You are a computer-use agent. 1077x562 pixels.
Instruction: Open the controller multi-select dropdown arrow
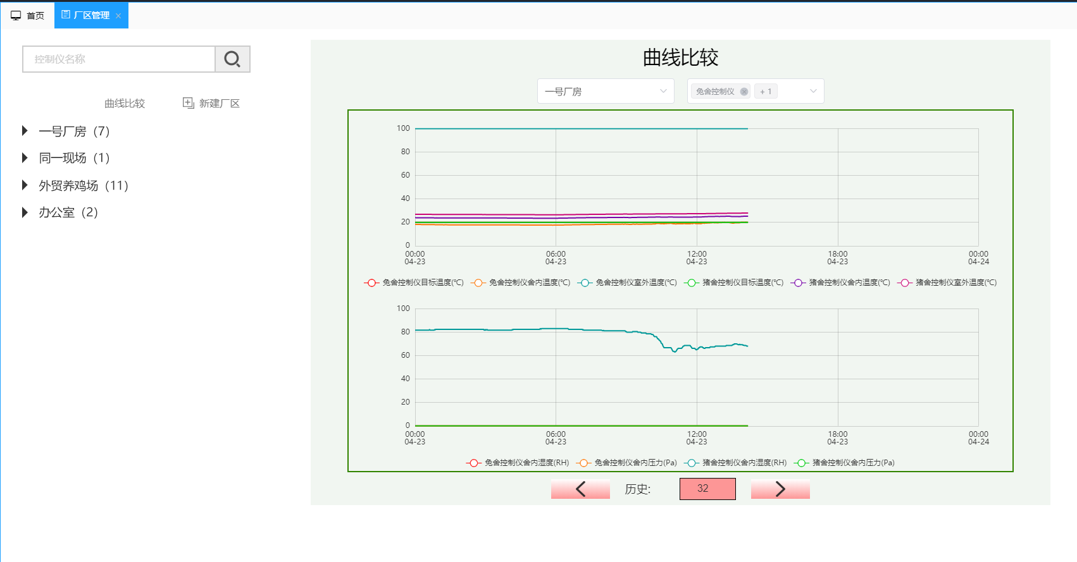(813, 91)
